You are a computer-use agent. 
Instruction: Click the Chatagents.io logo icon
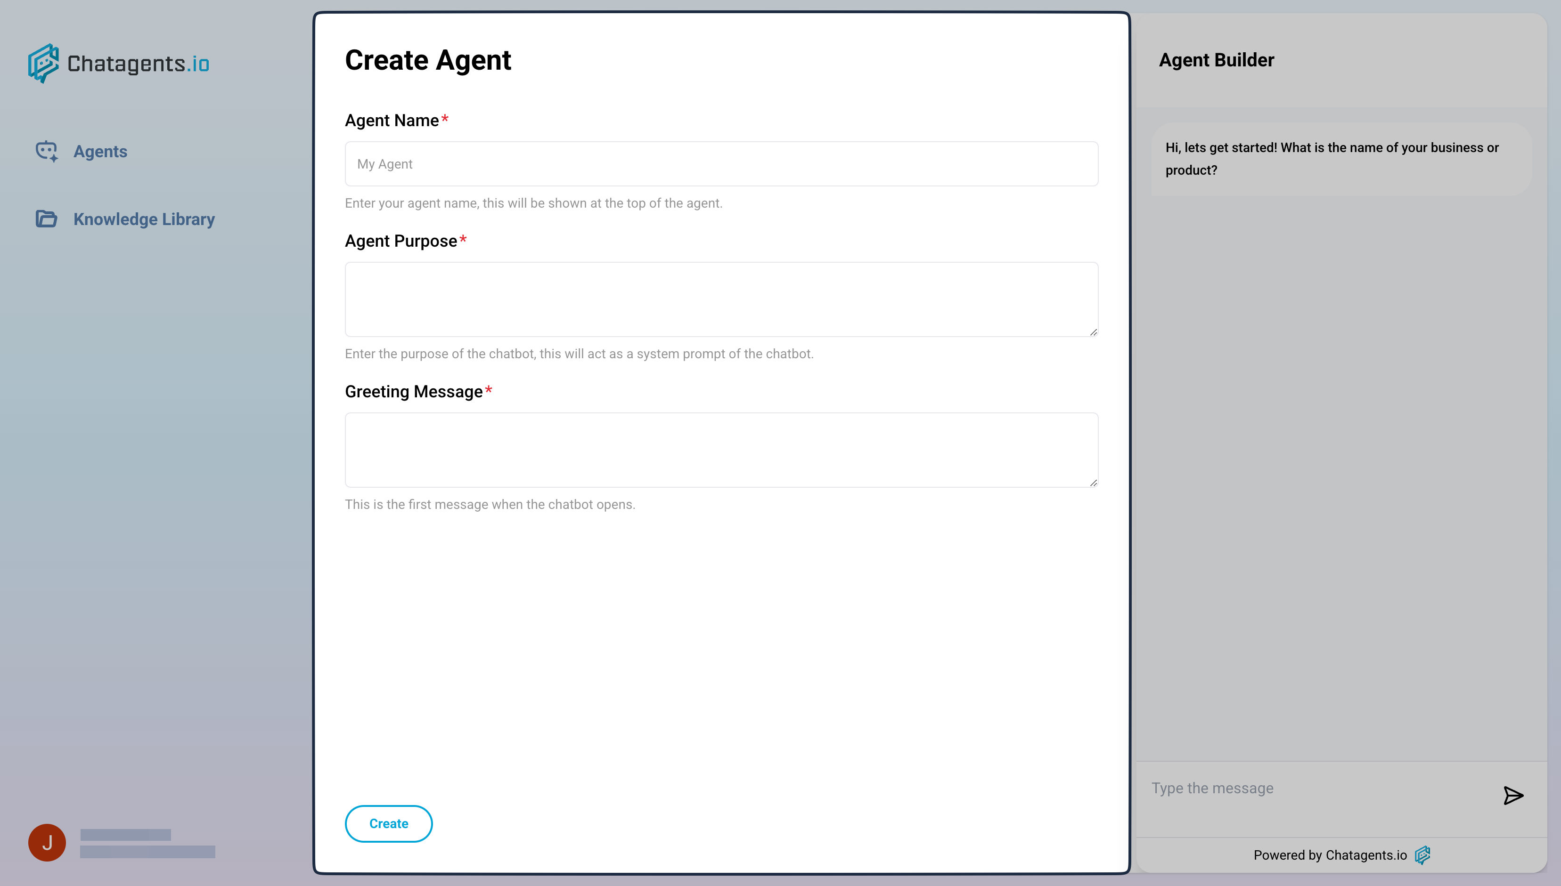pos(43,63)
